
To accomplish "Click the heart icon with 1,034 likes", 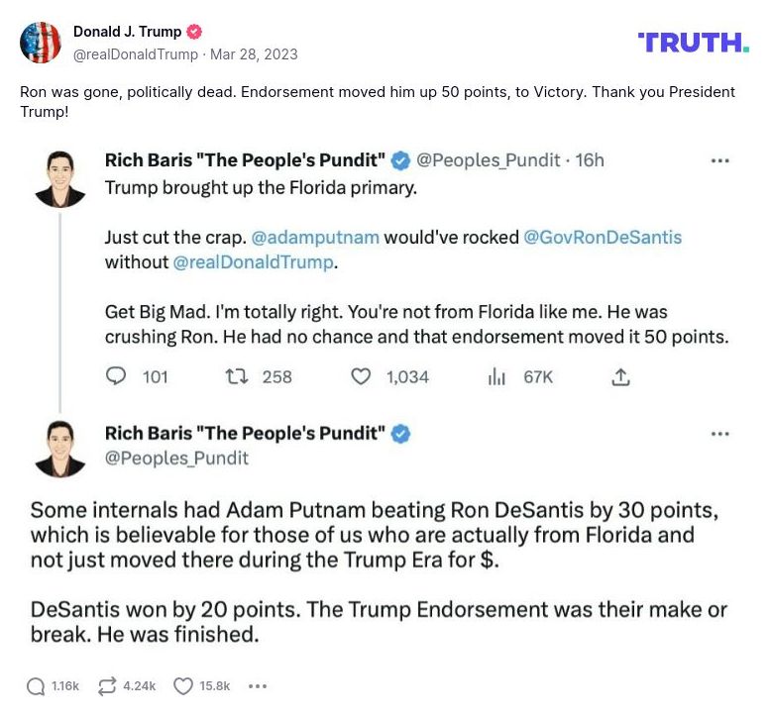I will coord(362,376).
